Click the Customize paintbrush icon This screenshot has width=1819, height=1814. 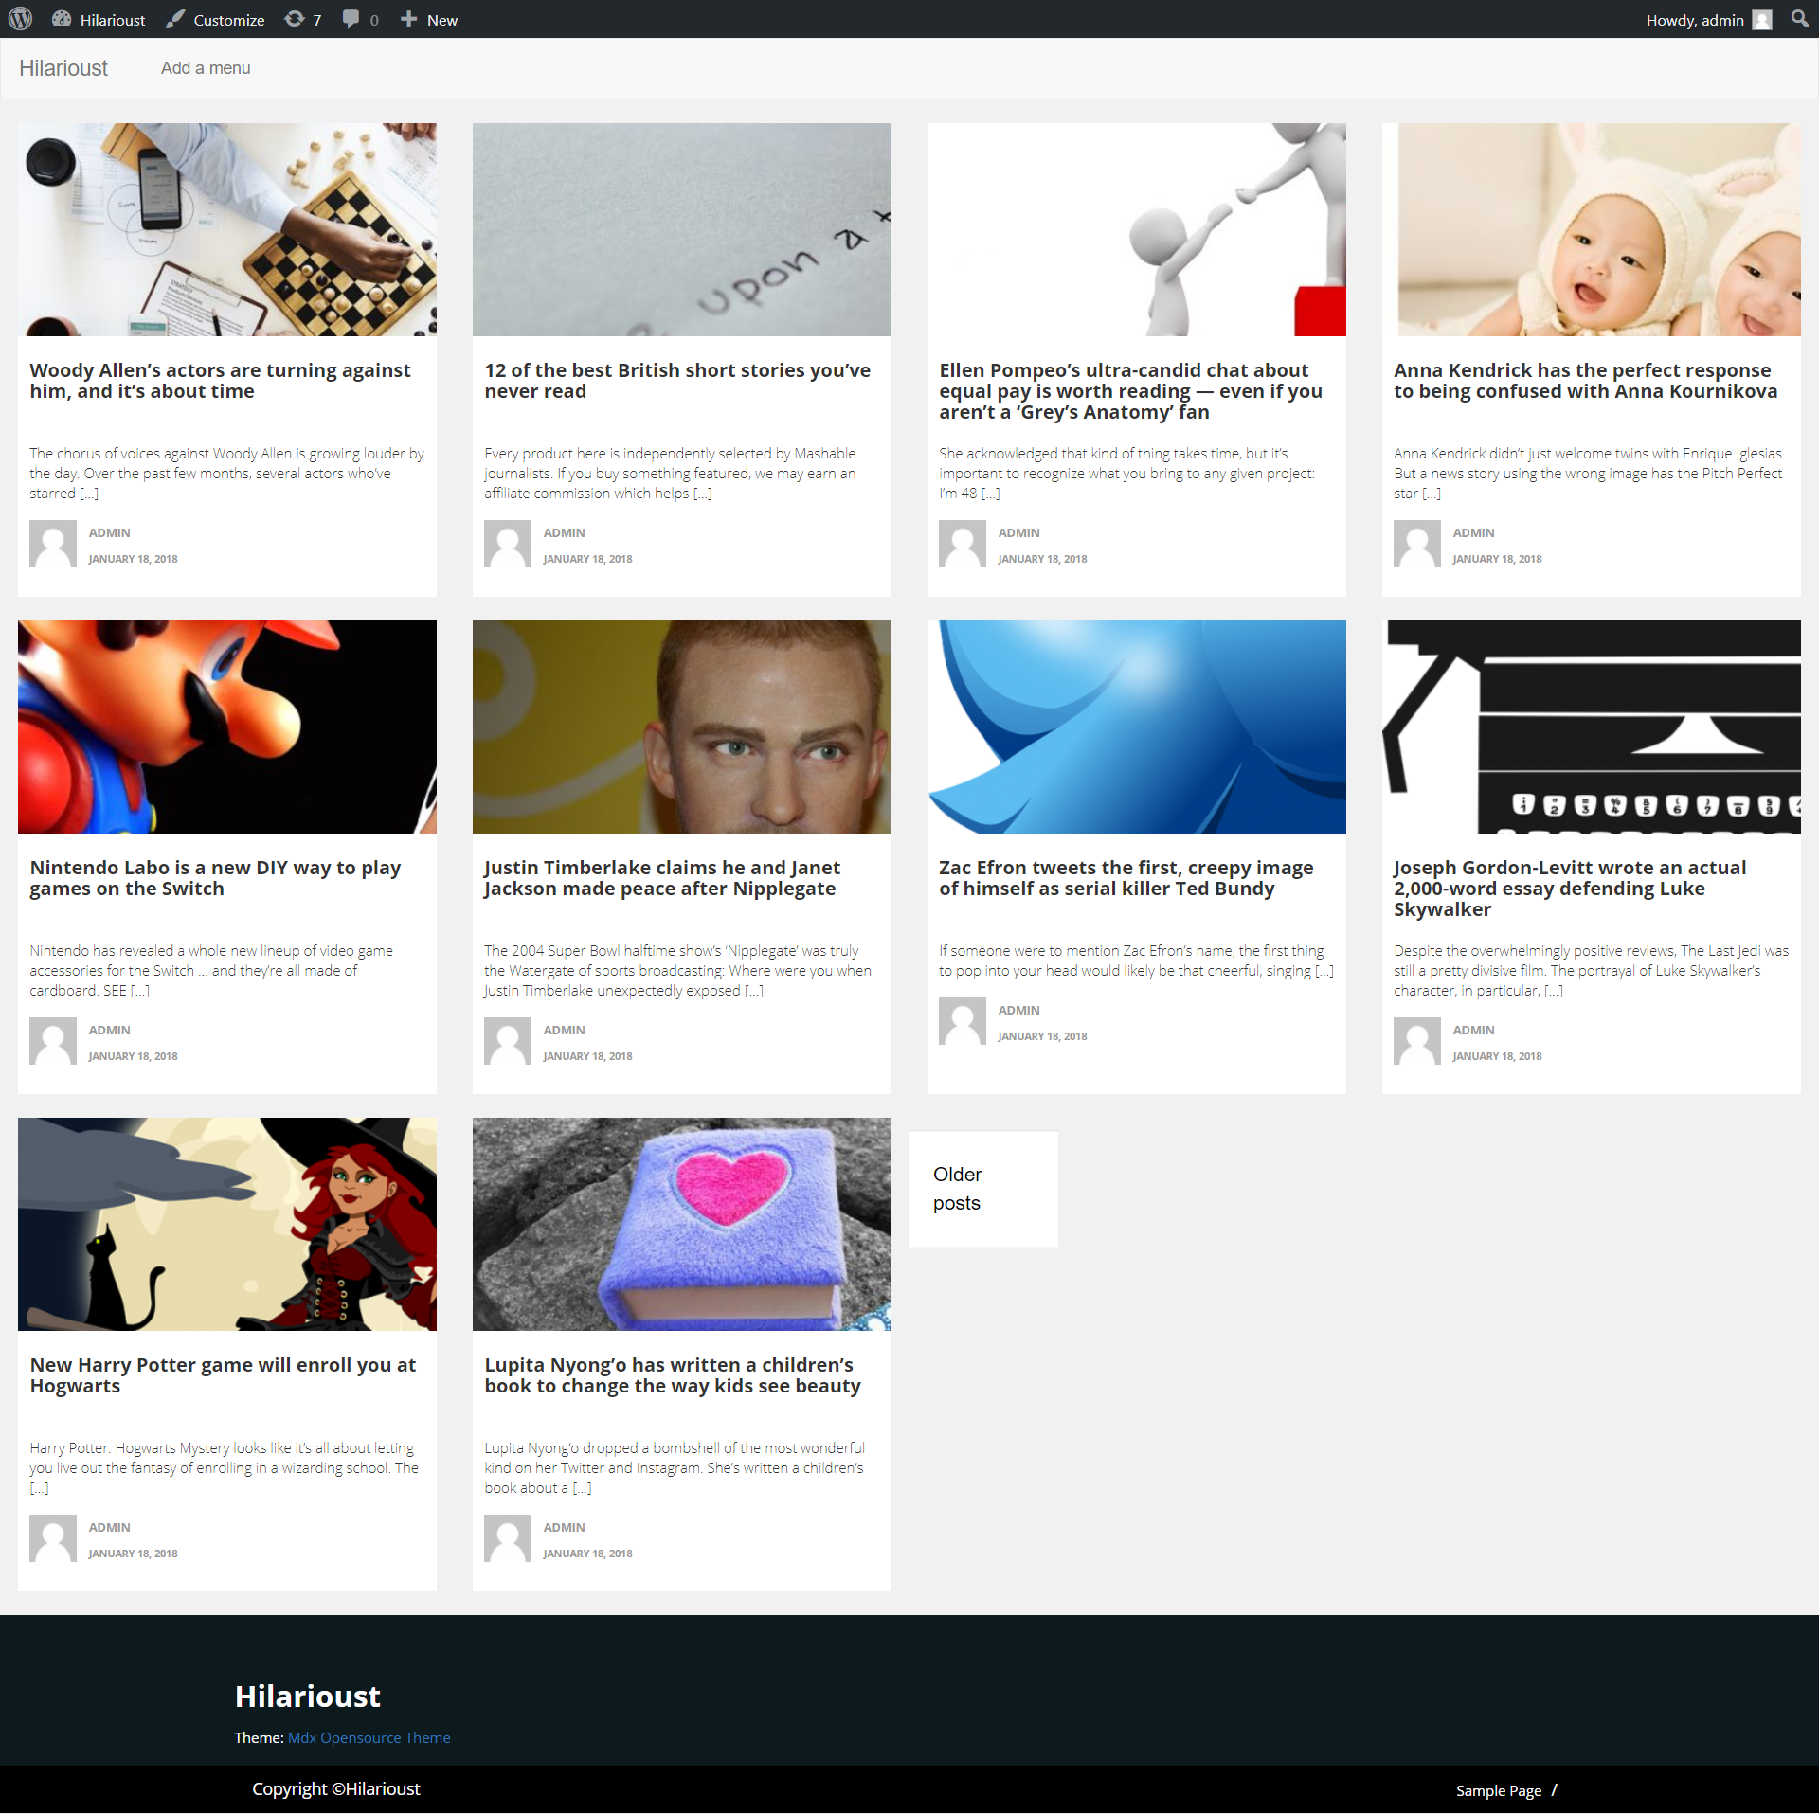click(175, 19)
